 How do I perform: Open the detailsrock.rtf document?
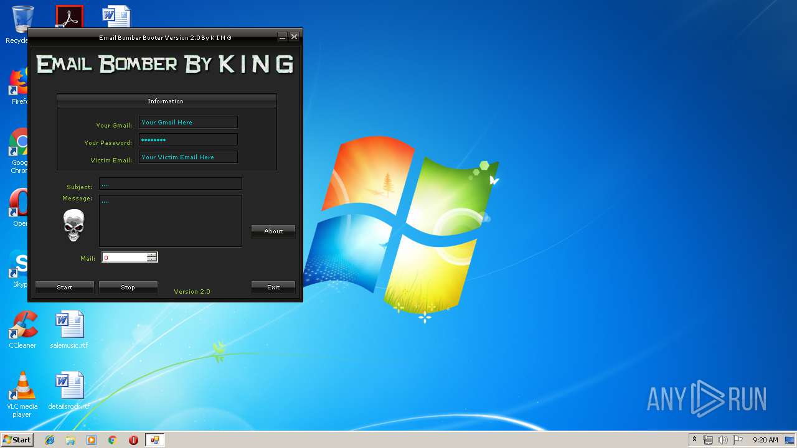point(69,391)
